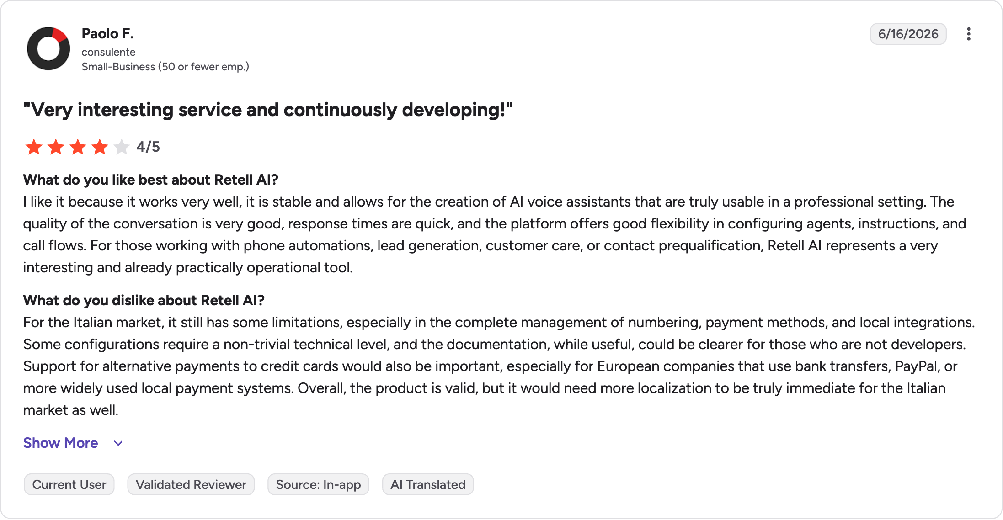Open the three-dot options menu
The image size is (1003, 520).
click(968, 34)
